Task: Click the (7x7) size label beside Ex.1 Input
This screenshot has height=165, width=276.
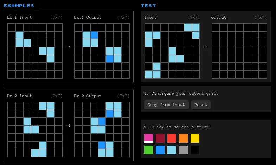Action: 56,17
